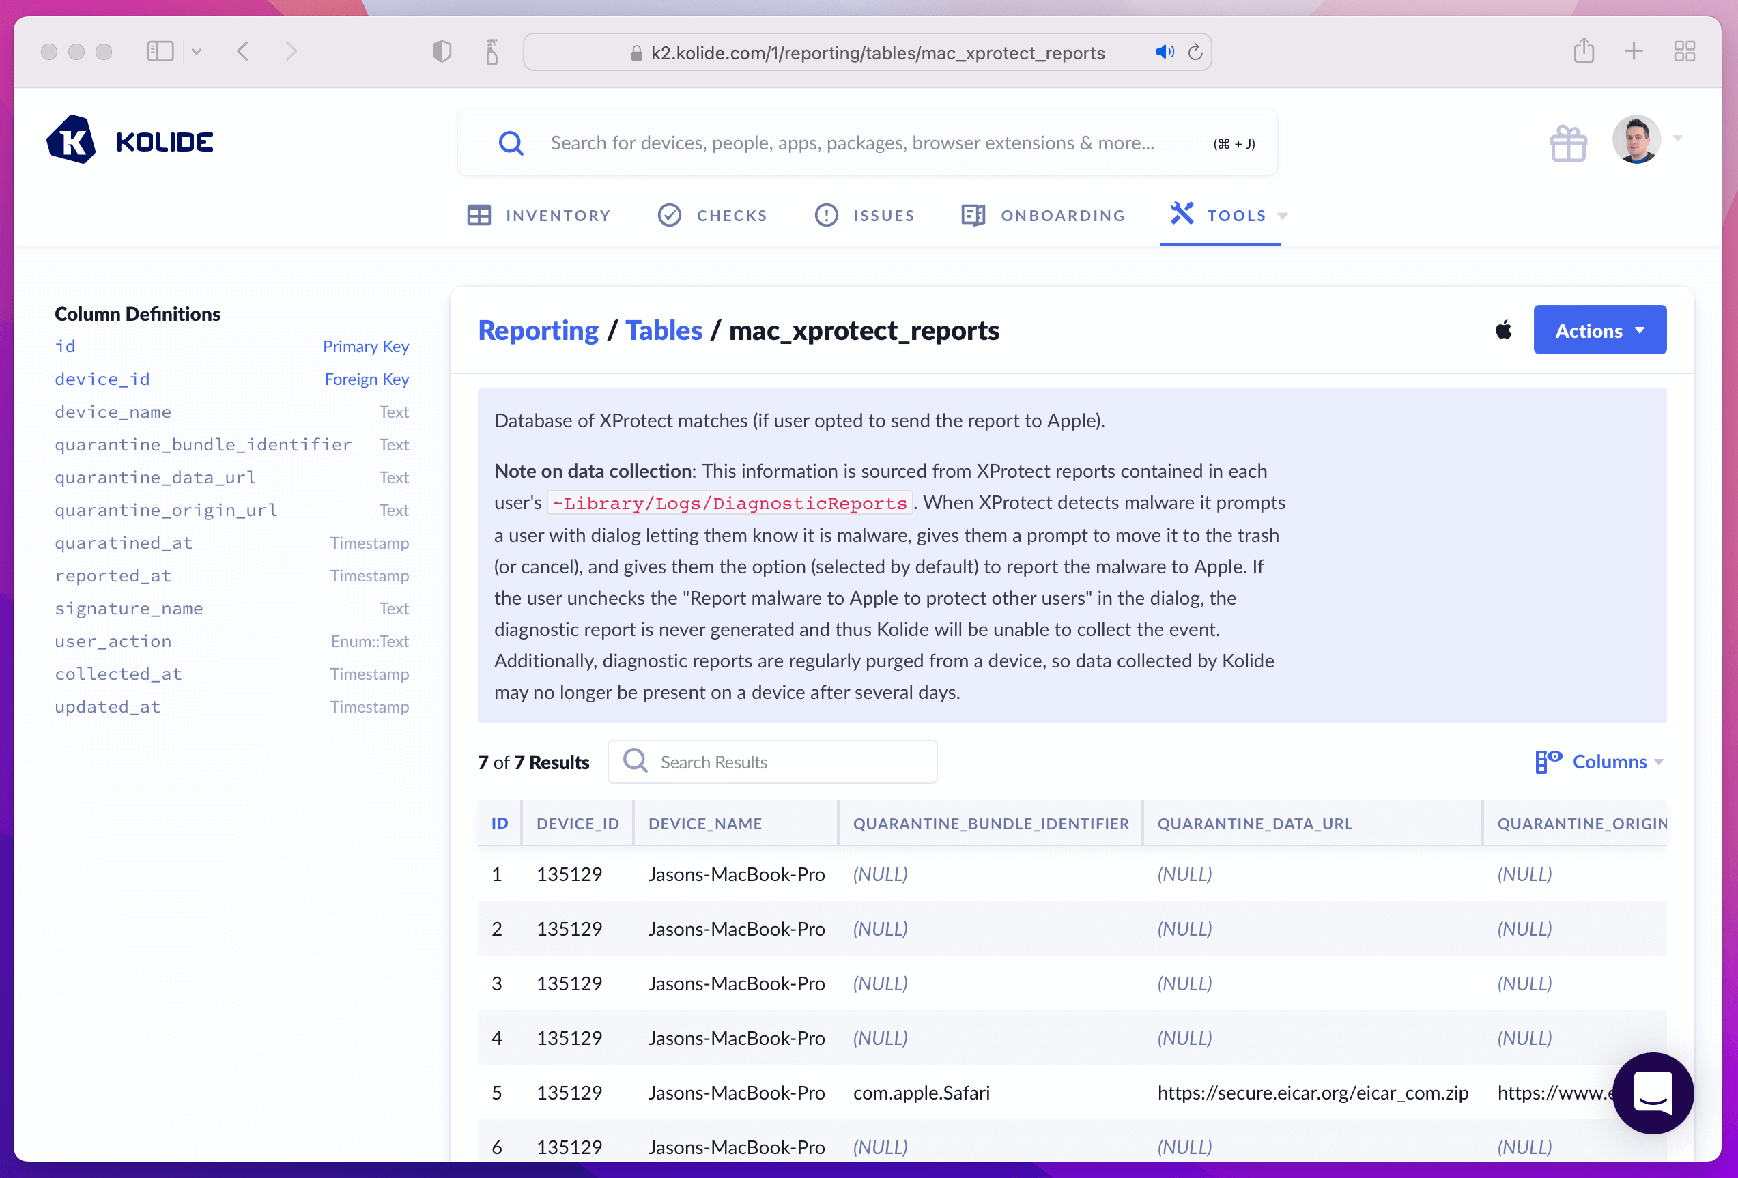Expand the user avatar menu
The height and width of the screenshot is (1178, 1738).
1636,140
